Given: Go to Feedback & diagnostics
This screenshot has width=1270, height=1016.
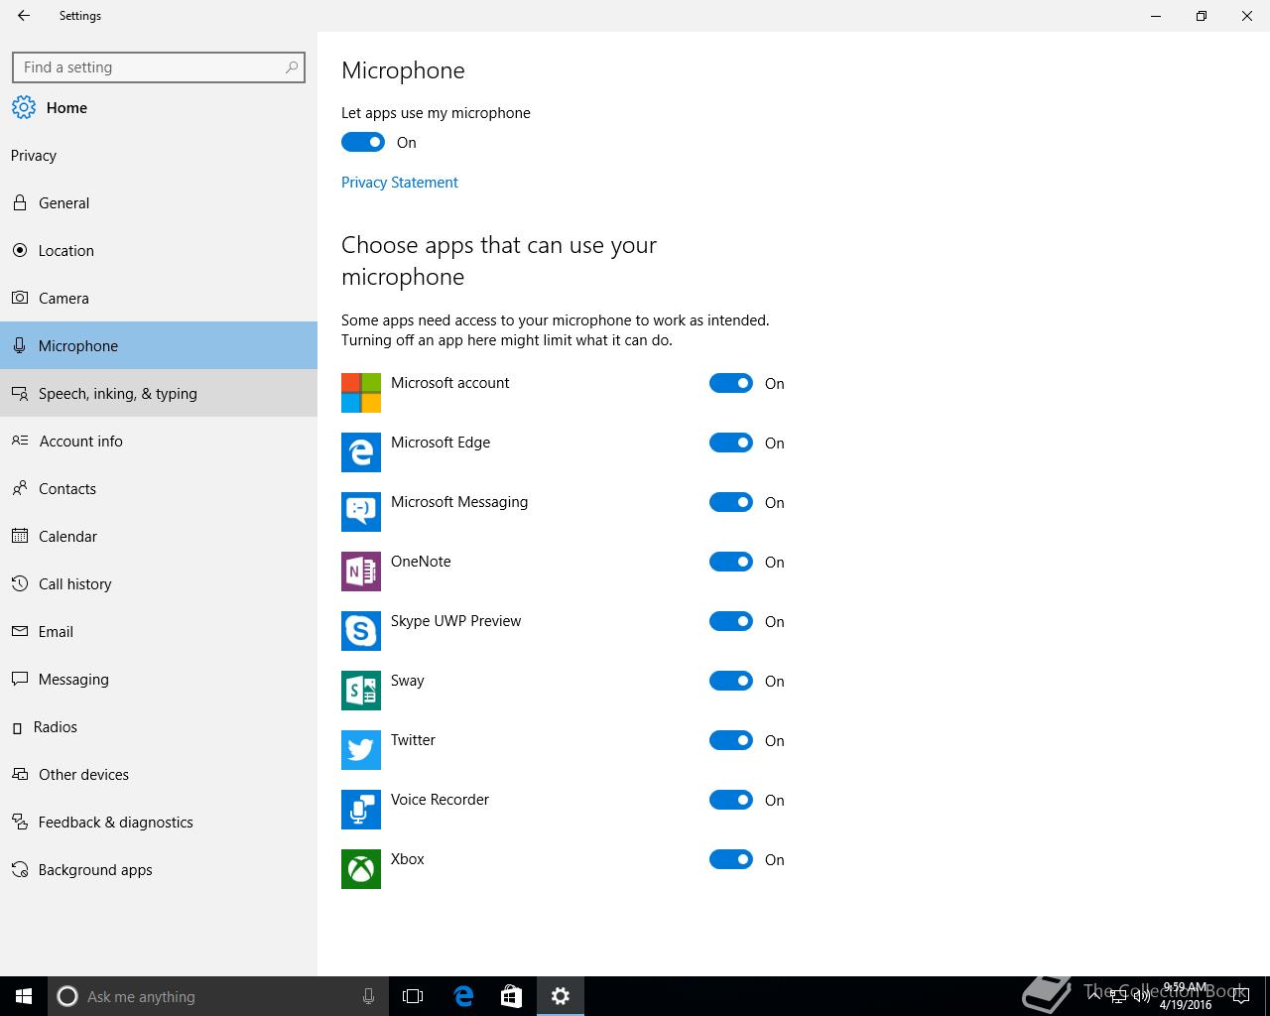Looking at the screenshot, I should [159, 822].
